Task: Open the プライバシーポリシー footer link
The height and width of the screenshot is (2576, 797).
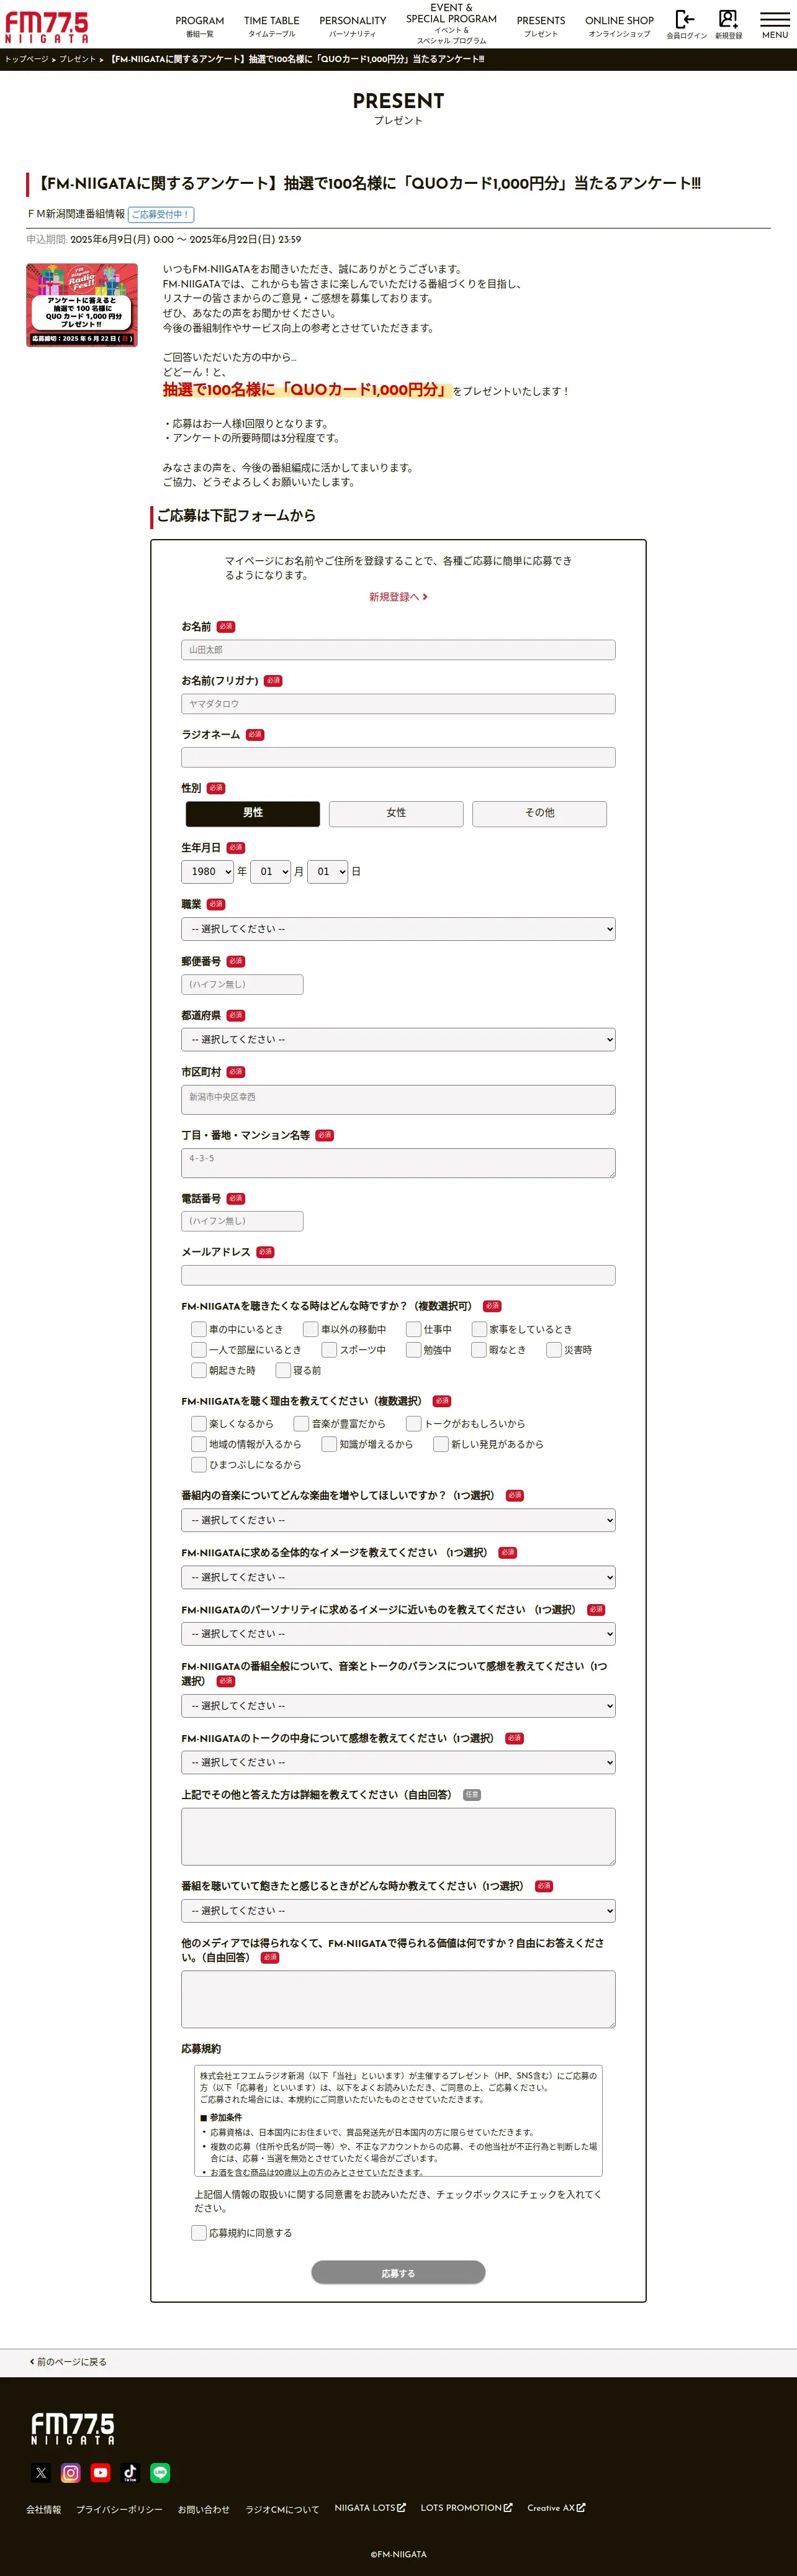Action: pyautogui.click(x=119, y=2510)
